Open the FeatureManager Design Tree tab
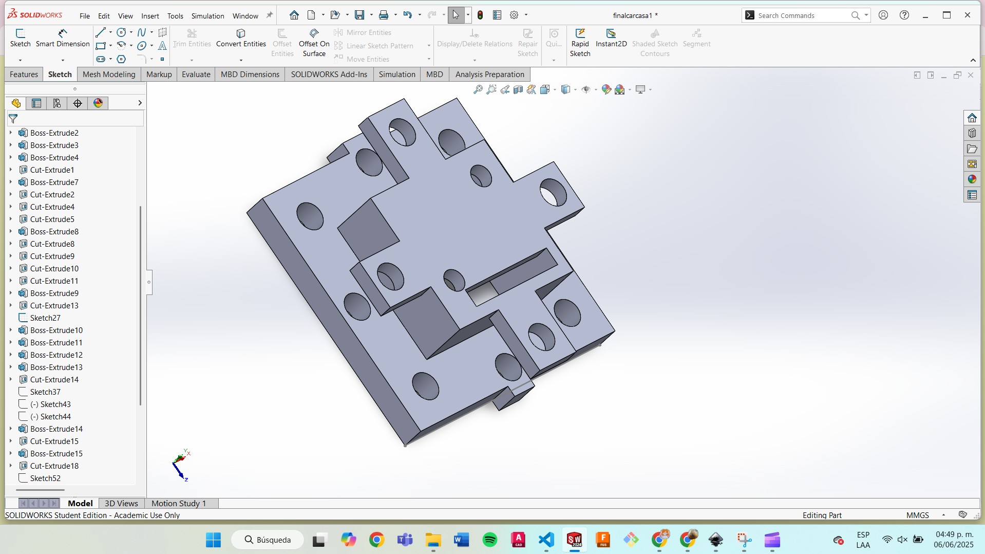This screenshot has height=554, width=985. click(x=16, y=103)
